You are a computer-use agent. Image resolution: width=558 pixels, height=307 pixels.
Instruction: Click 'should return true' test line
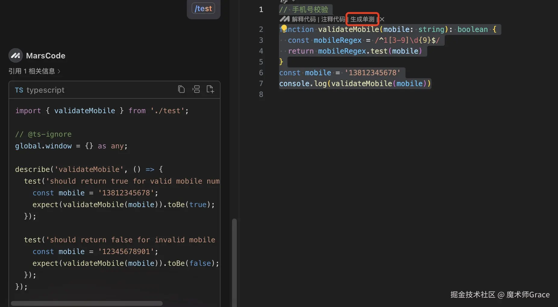[122, 181]
